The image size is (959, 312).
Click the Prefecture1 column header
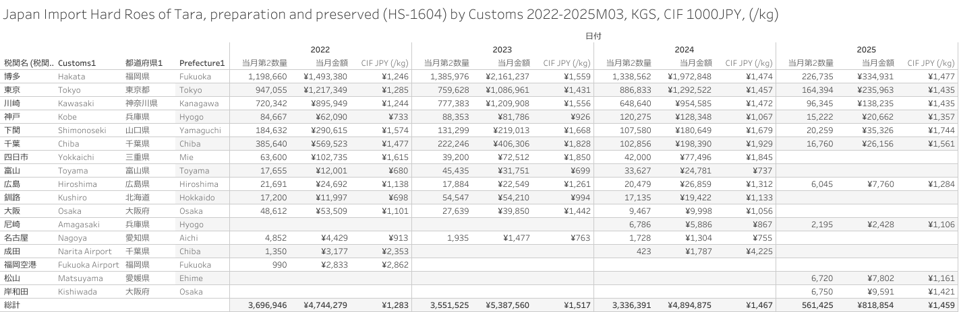pos(202,63)
